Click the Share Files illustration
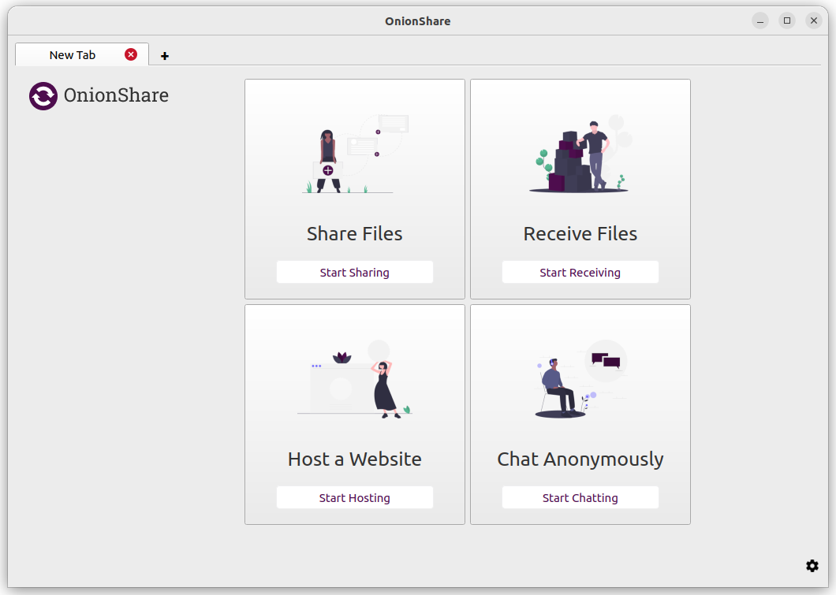This screenshot has height=595, width=836. coord(354,154)
